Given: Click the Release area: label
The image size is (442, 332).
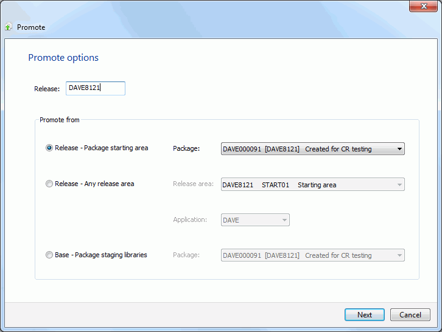Looking at the screenshot, I should tap(194, 184).
